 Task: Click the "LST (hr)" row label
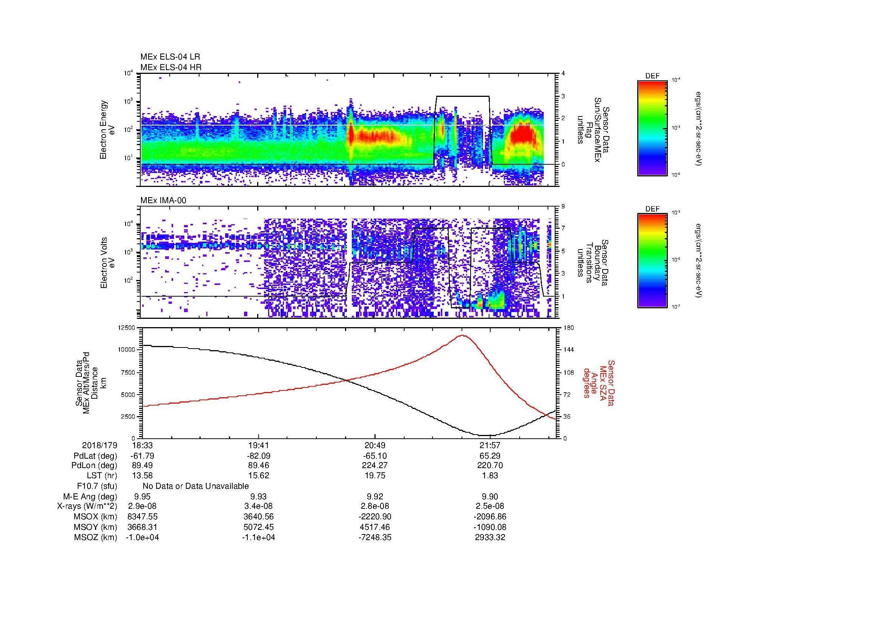[x=101, y=476]
